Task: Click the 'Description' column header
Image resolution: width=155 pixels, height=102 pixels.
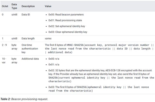Action: [28, 6]
